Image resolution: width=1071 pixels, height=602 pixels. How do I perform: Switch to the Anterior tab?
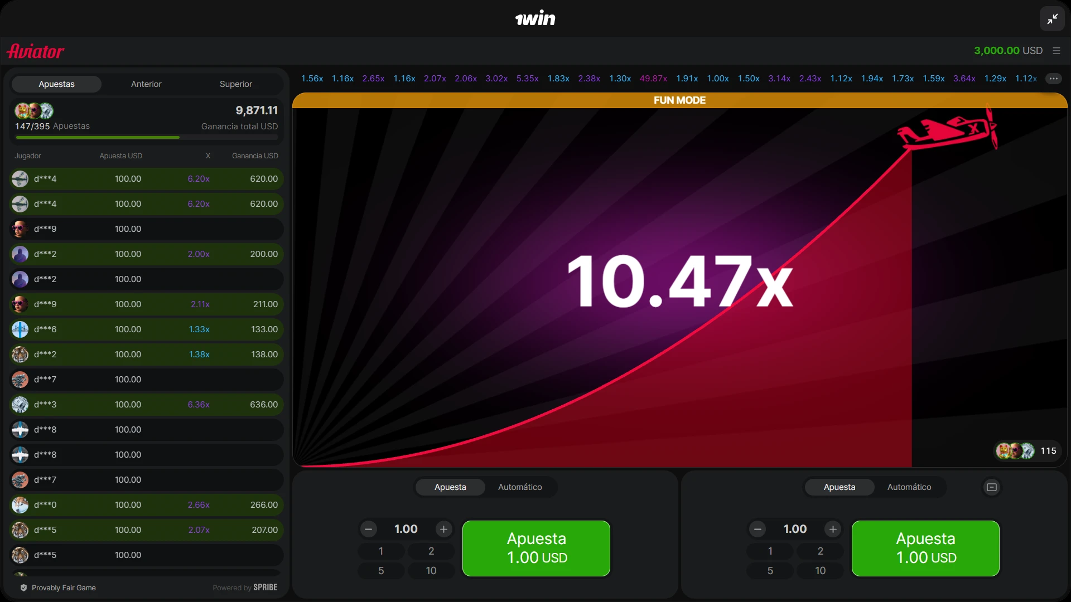pyautogui.click(x=146, y=84)
